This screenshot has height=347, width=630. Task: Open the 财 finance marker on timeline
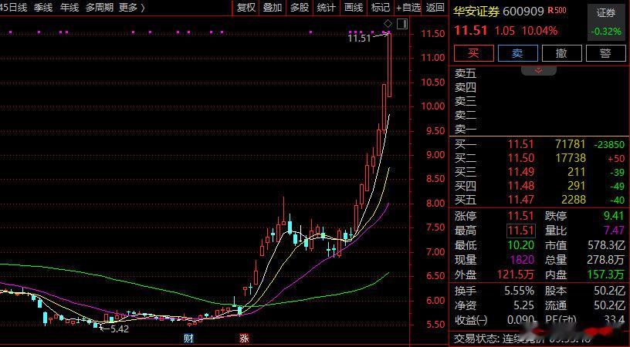[188, 338]
